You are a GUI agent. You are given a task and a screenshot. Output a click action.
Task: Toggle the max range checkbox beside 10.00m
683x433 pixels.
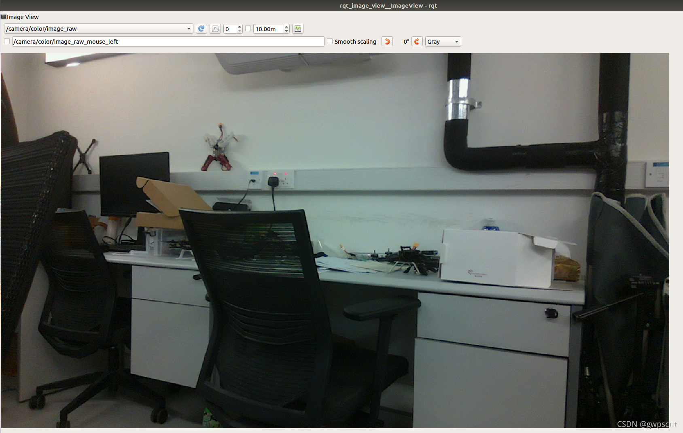(x=248, y=29)
